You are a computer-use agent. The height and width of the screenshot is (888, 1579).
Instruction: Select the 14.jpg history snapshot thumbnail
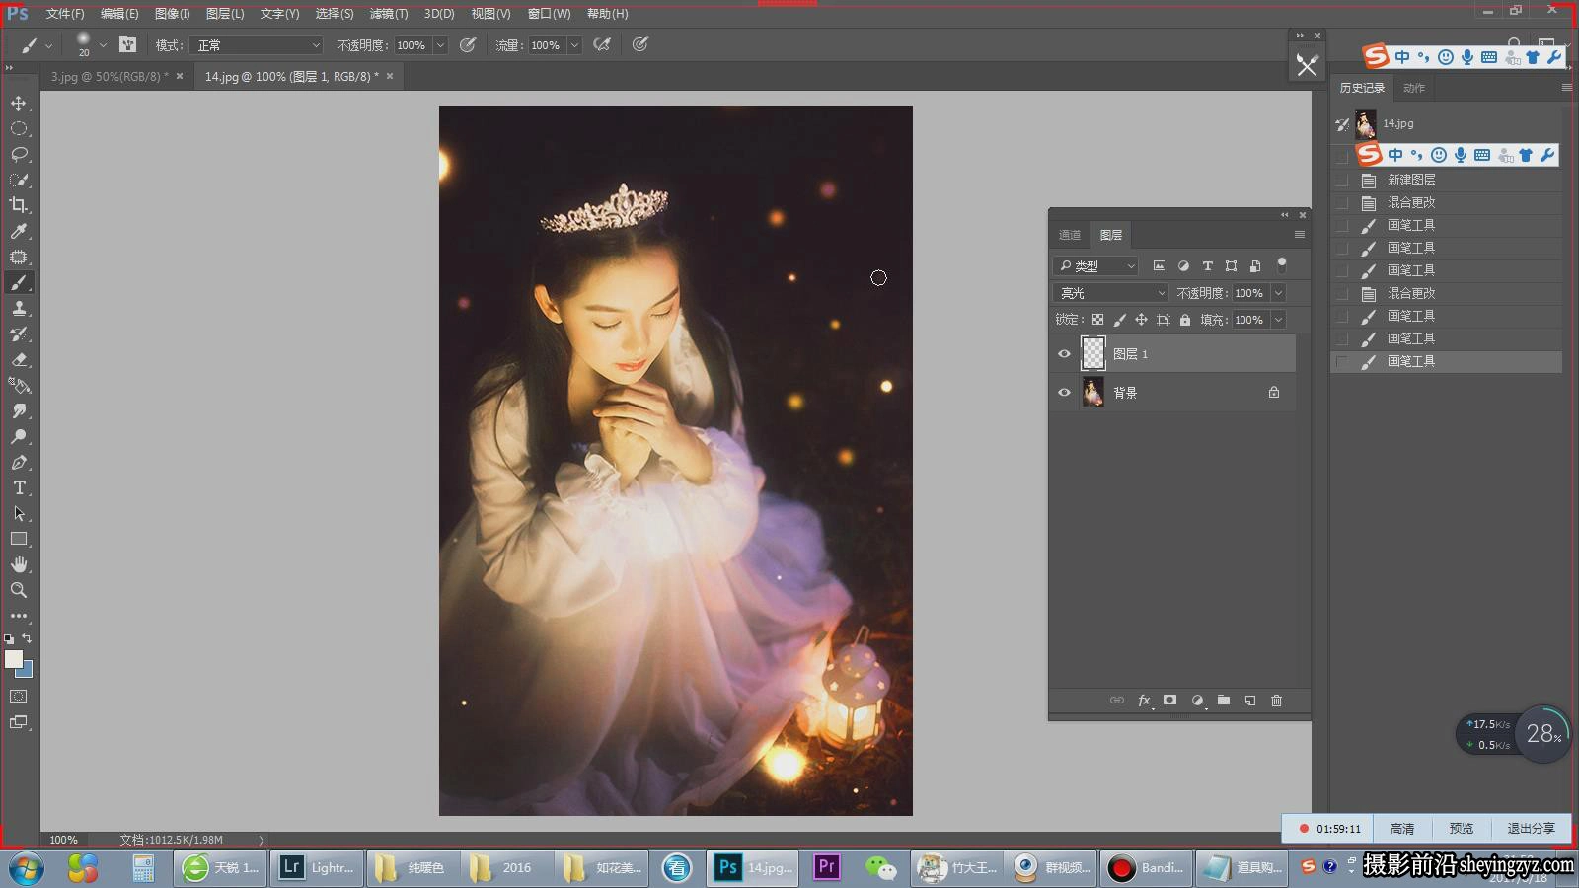tap(1365, 123)
